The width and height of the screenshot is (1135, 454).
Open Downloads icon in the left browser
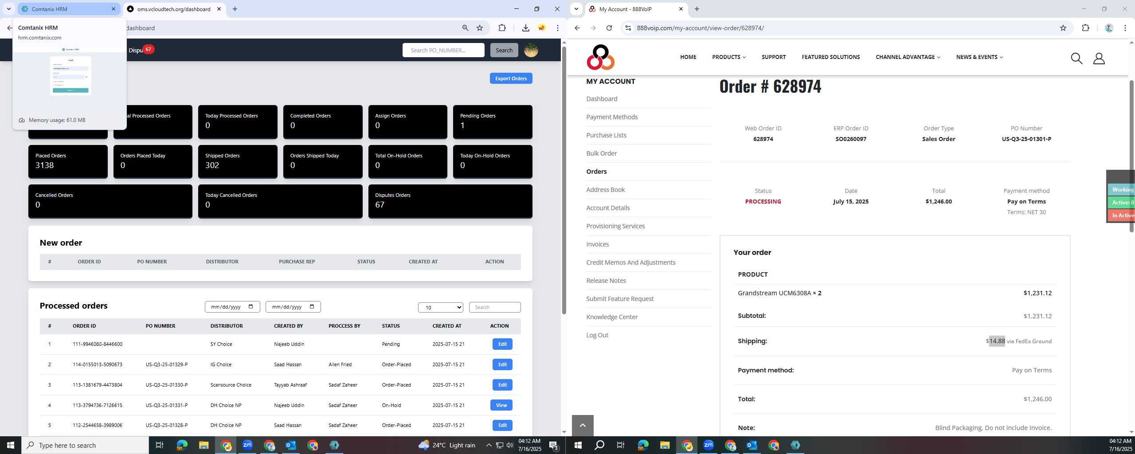point(525,28)
